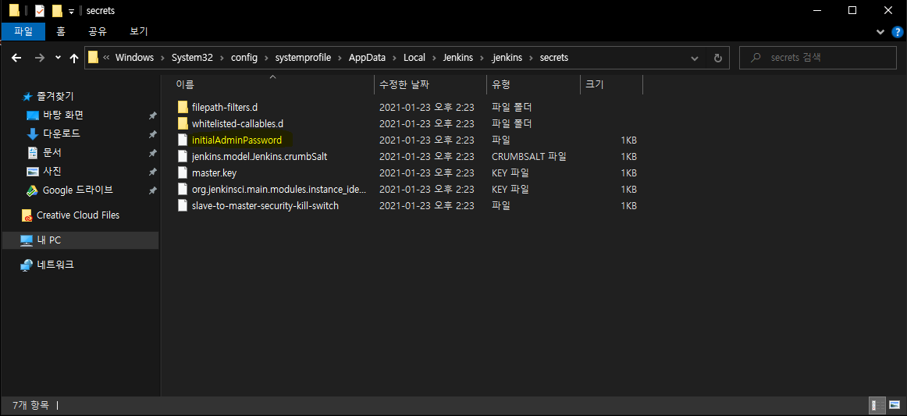
Task: Click the Local breadcrumb segment
Action: (x=414, y=58)
